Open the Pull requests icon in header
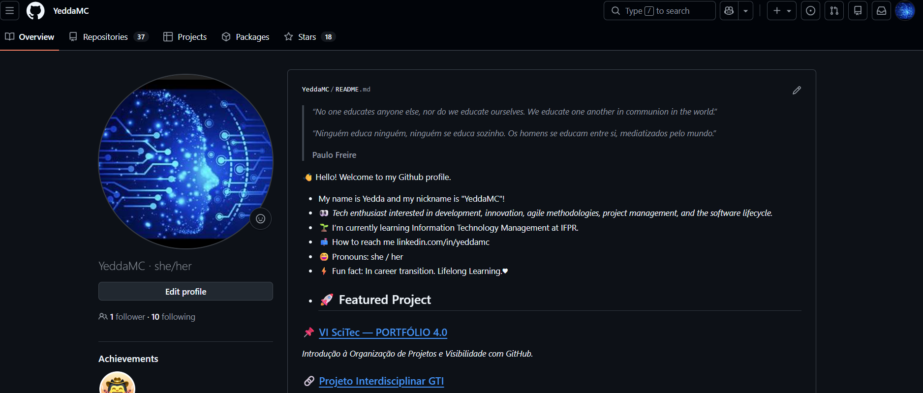 834,11
